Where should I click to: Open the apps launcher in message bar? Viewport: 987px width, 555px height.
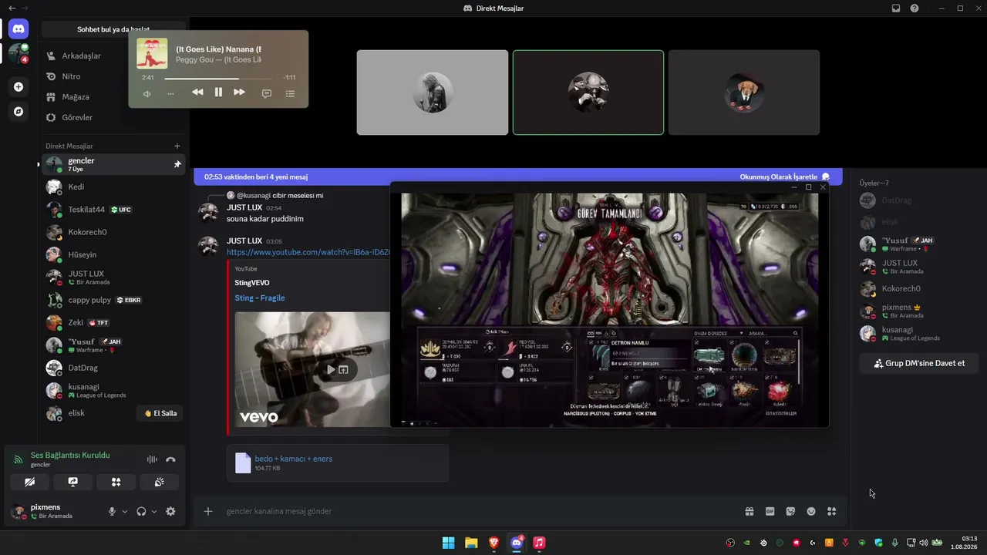pyautogui.click(x=831, y=511)
